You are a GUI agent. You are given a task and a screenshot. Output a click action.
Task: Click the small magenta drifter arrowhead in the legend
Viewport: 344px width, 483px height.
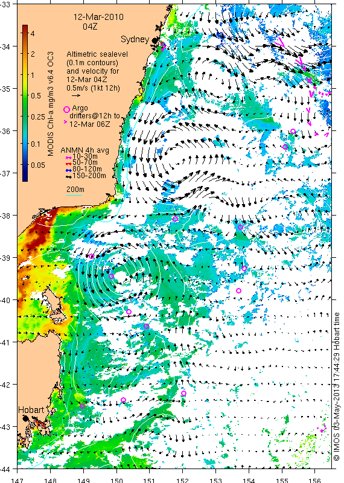65,123
